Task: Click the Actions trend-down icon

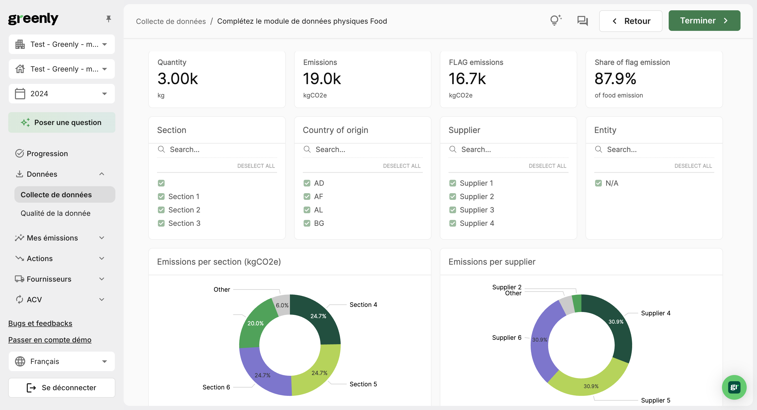Action: point(19,258)
